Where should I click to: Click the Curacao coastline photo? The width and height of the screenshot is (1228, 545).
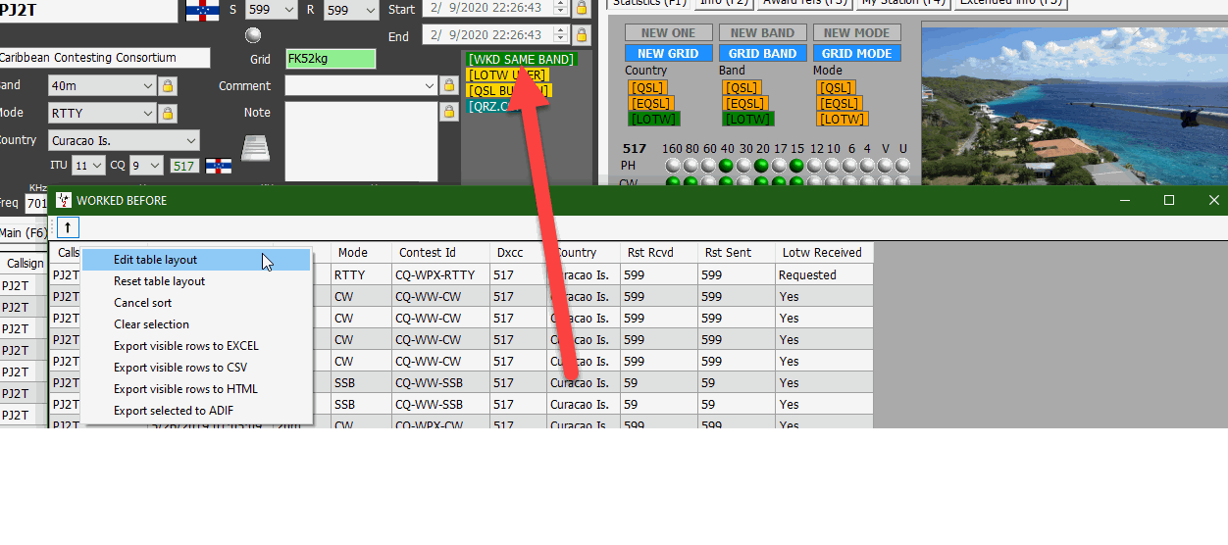[1074, 104]
